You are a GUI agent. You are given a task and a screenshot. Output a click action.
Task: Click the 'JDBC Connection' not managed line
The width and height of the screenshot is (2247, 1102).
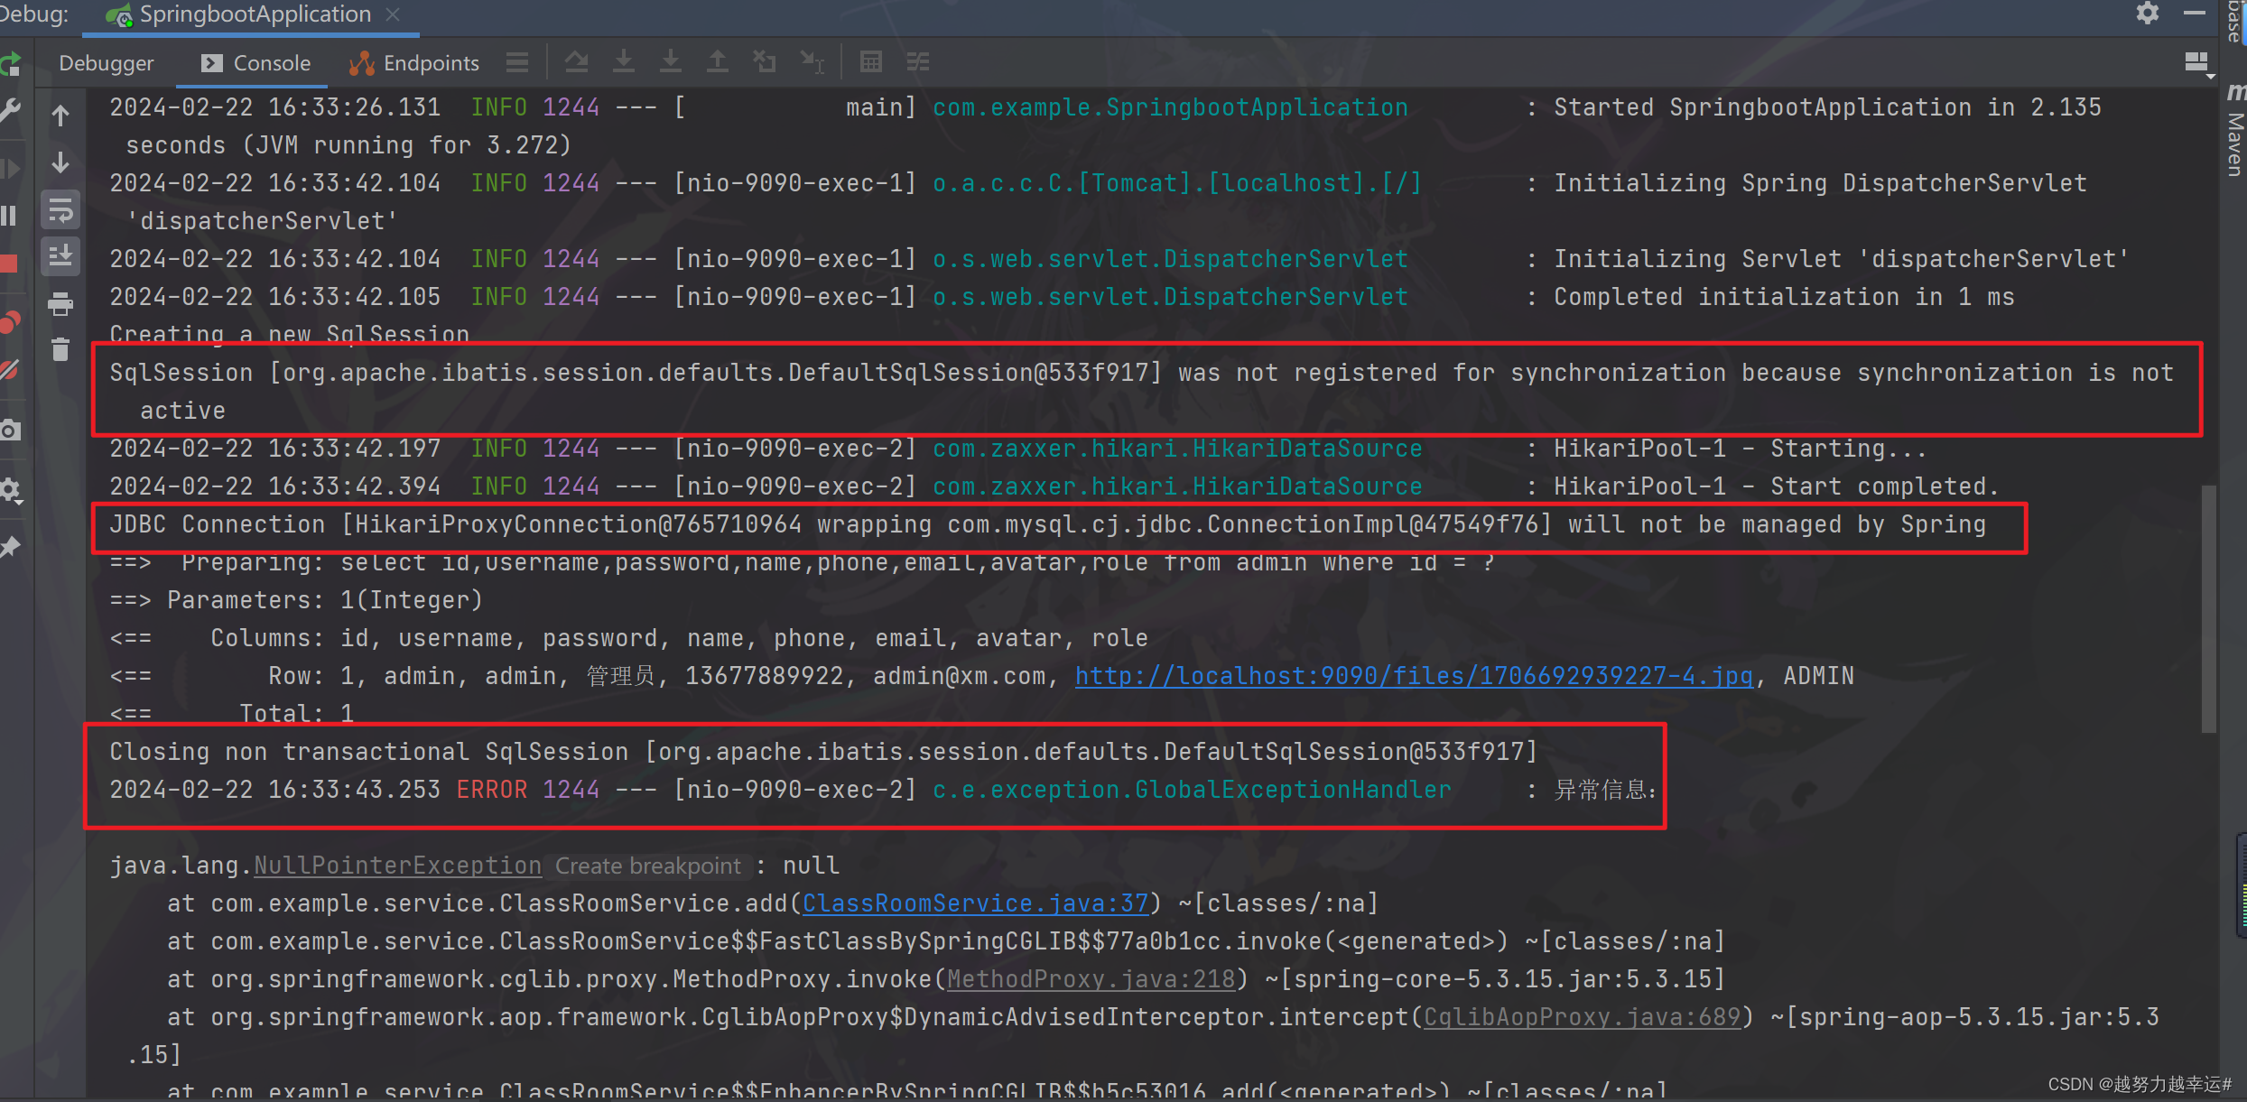pos(1047,524)
